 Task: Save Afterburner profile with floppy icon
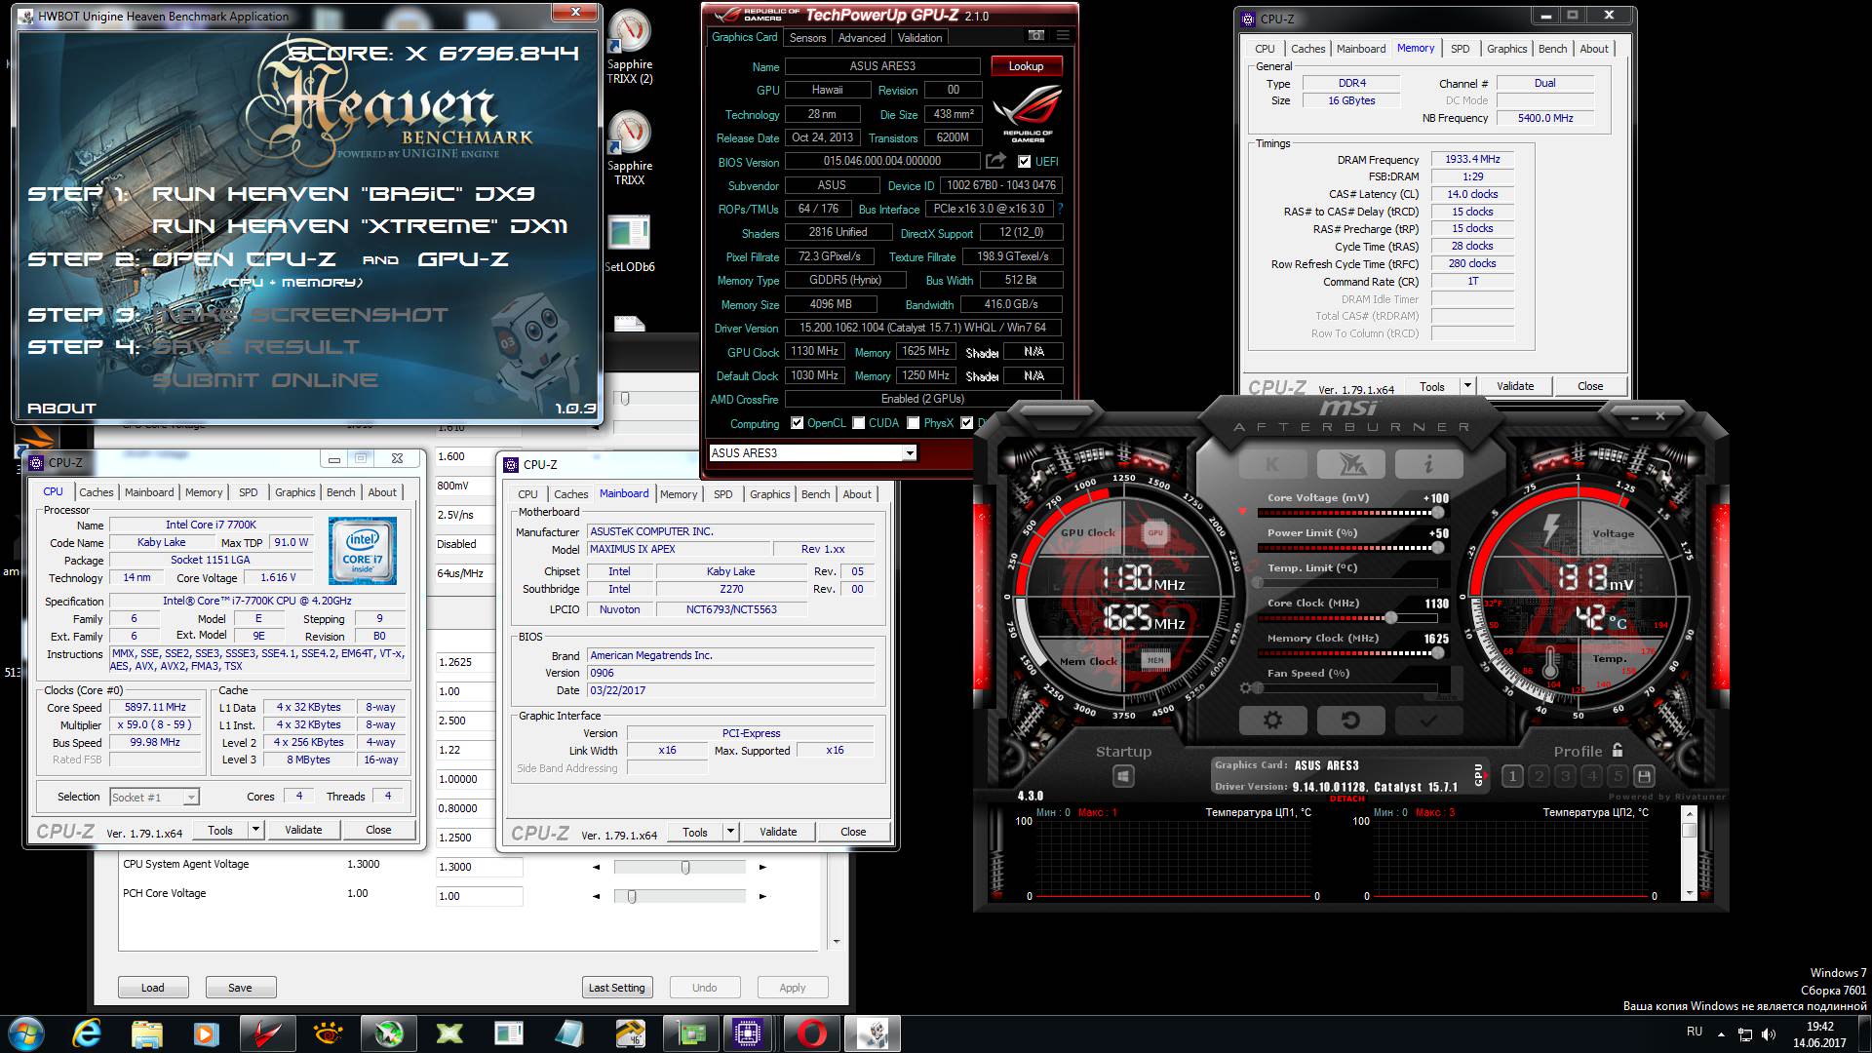[1644, 777]
